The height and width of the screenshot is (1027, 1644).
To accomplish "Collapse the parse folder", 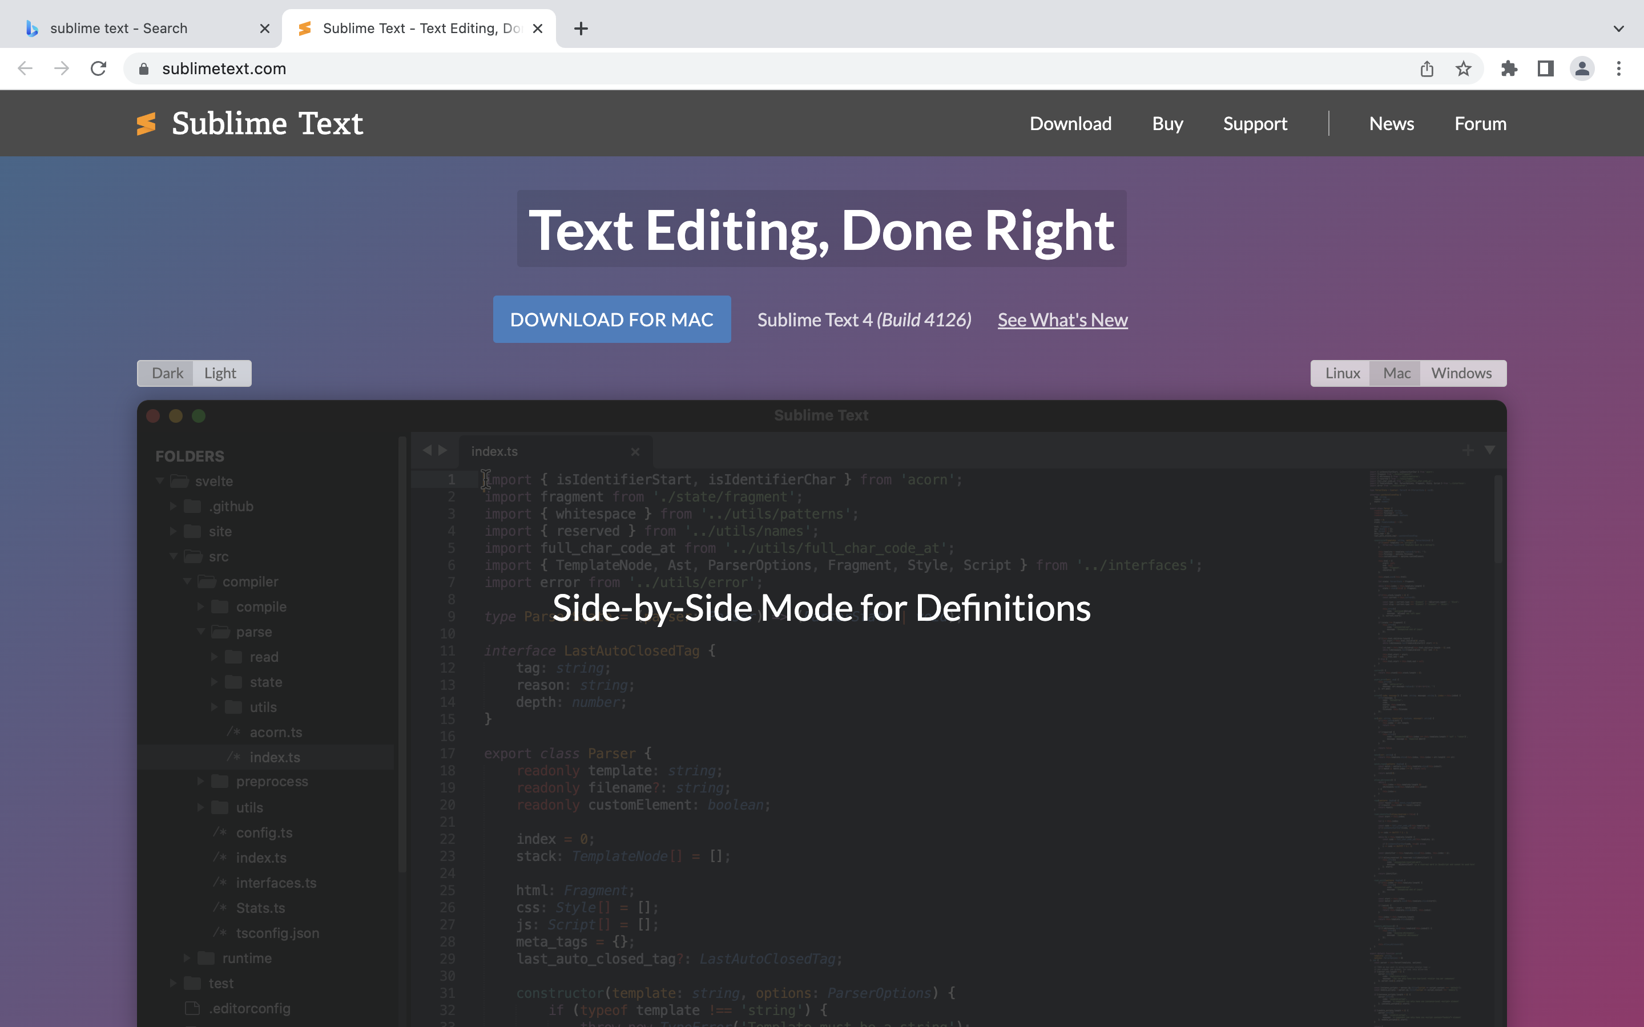I will [200, 632].
